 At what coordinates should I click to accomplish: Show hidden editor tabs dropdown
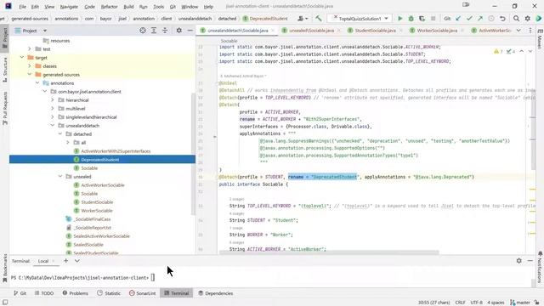(x=518, y=31)
